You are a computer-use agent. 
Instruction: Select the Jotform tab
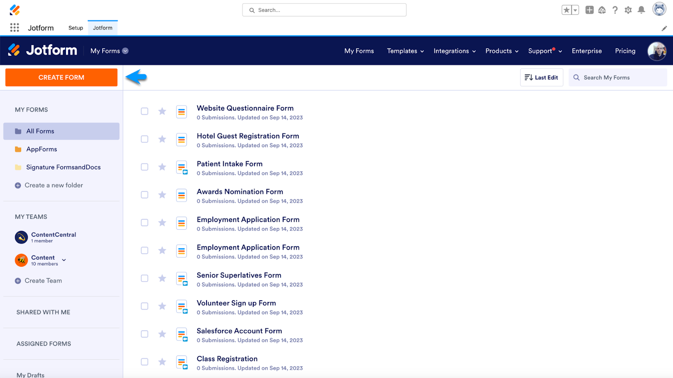tap(103, 28)
